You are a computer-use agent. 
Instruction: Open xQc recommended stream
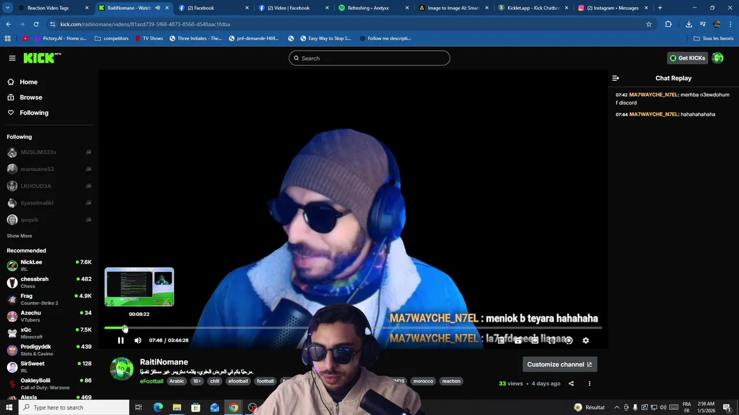49,333
